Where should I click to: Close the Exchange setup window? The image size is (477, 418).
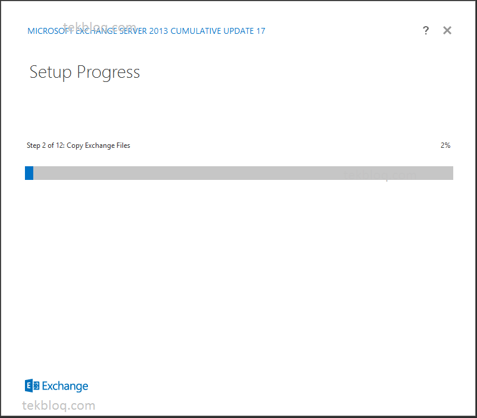coord(447,30)
